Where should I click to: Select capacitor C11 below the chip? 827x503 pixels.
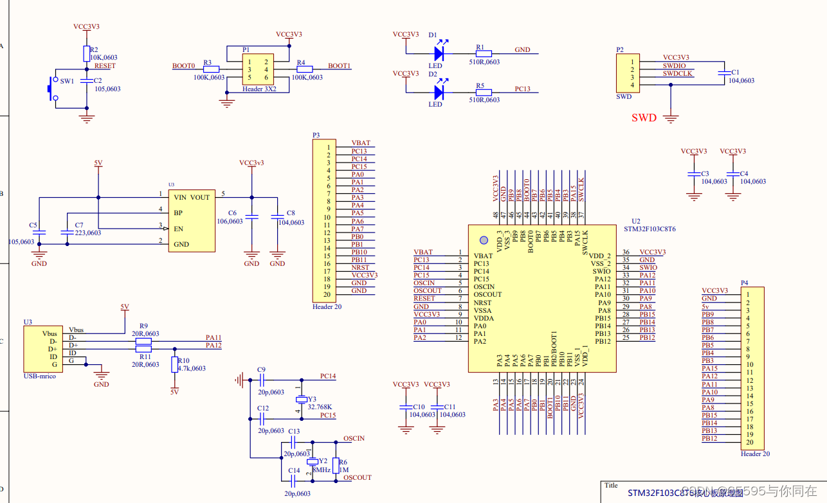[437, 407]
